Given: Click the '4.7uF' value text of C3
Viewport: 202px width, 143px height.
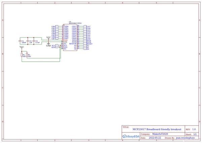Looking at the screenshot, I should [37, 42].
